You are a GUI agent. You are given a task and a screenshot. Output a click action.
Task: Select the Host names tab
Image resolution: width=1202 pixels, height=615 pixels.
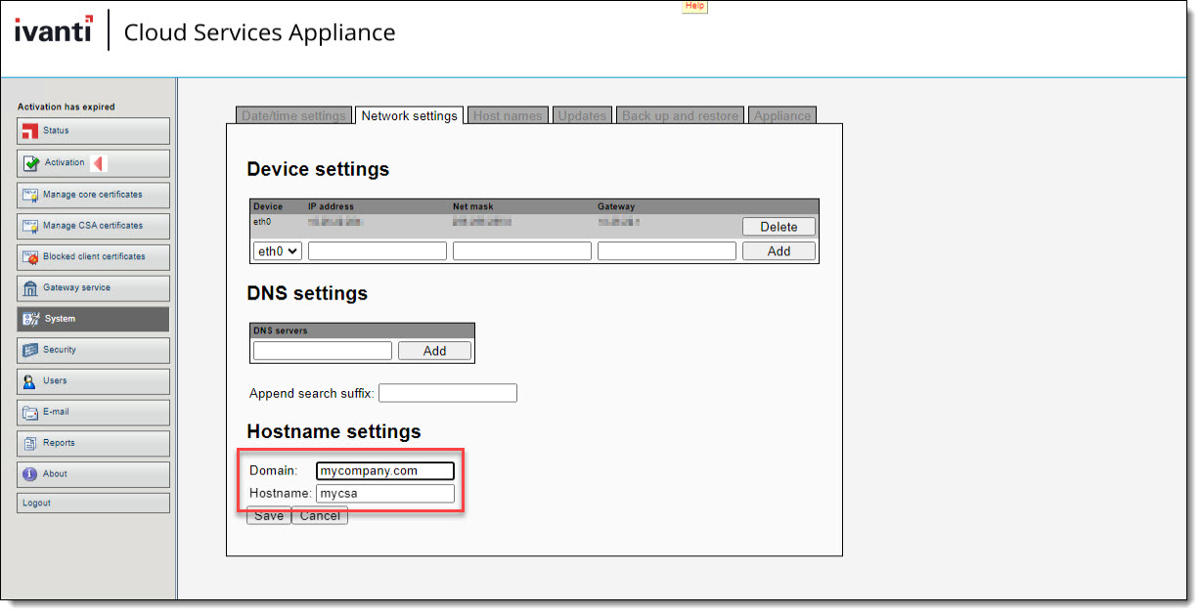507,115
